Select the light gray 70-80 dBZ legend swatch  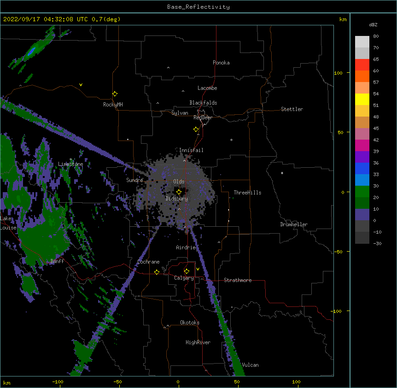pyautogui.click(x=362, y=42)
